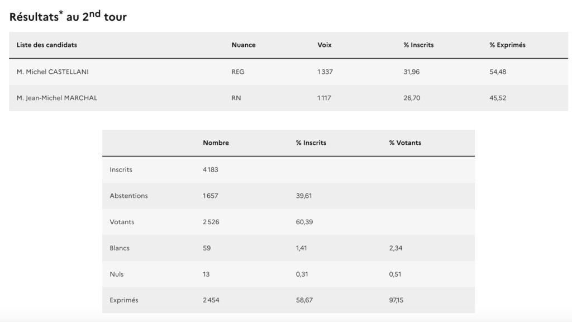Select the 45,52 percentage value

click(498, 98)
